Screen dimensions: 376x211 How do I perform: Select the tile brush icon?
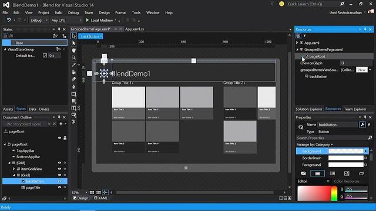tap(347, 173)
